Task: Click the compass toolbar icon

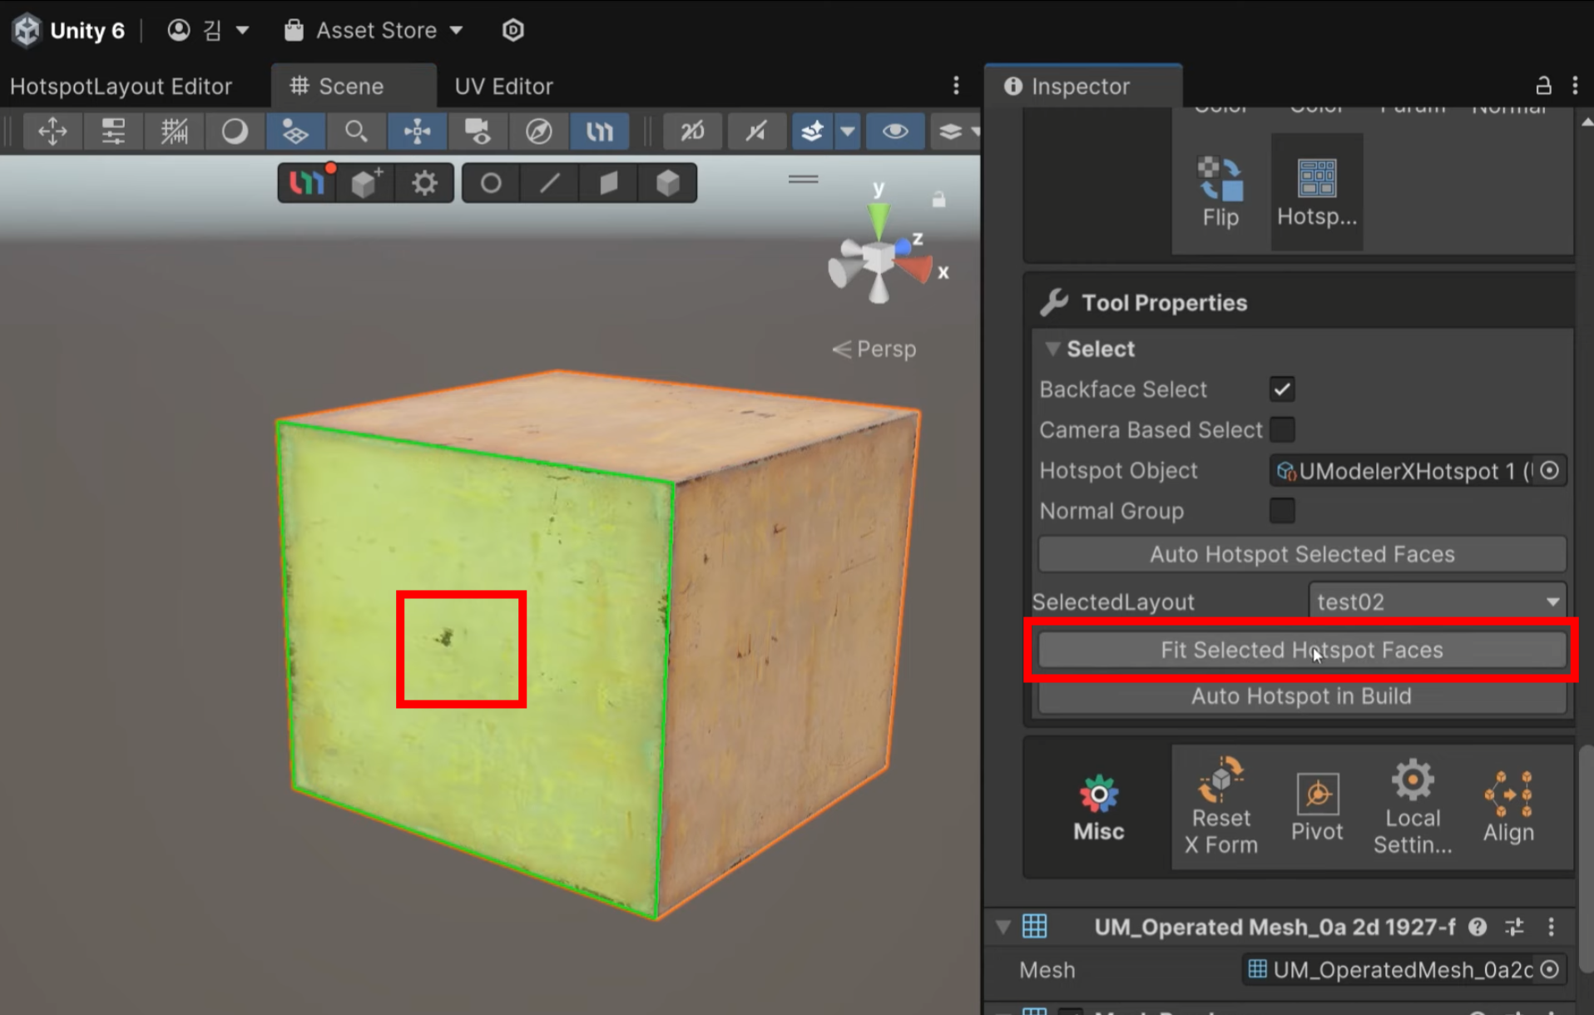Action: pos(538,131)
